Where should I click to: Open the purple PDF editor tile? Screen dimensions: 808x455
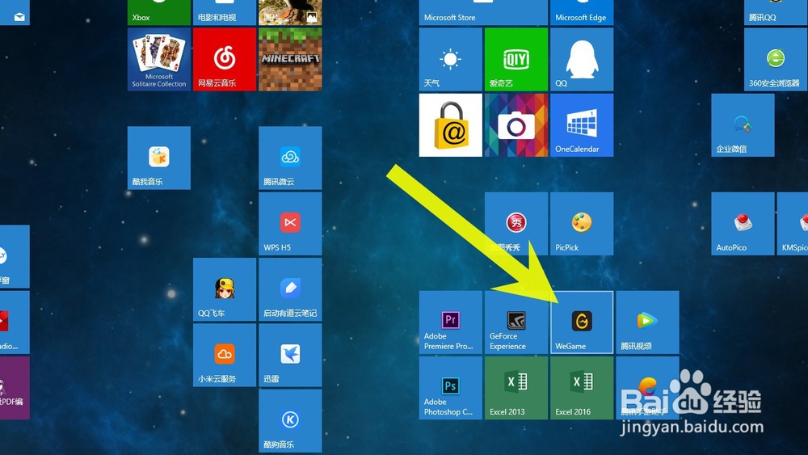click(15, 388)
